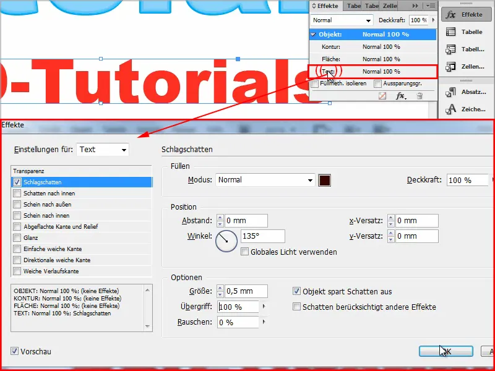Screen dimensions: 495x371
Task: Click into the Größe 0,5 mm field
Action: click(x=246, y=291)
